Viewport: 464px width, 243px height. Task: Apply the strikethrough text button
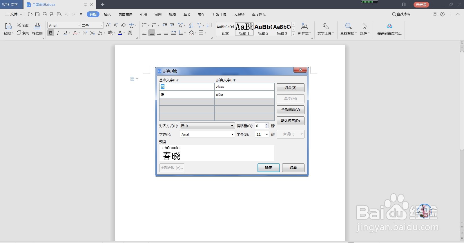point(75,33)
